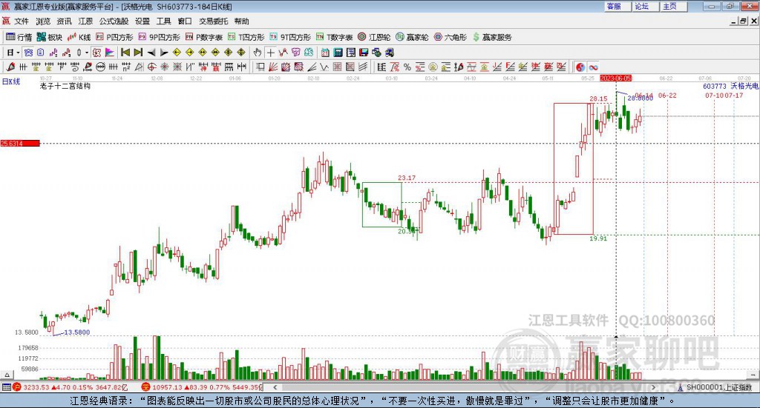Click the 603773 stock code label
Image resolution: width=760 pixels, height=408 pixels.
(715, 86)
